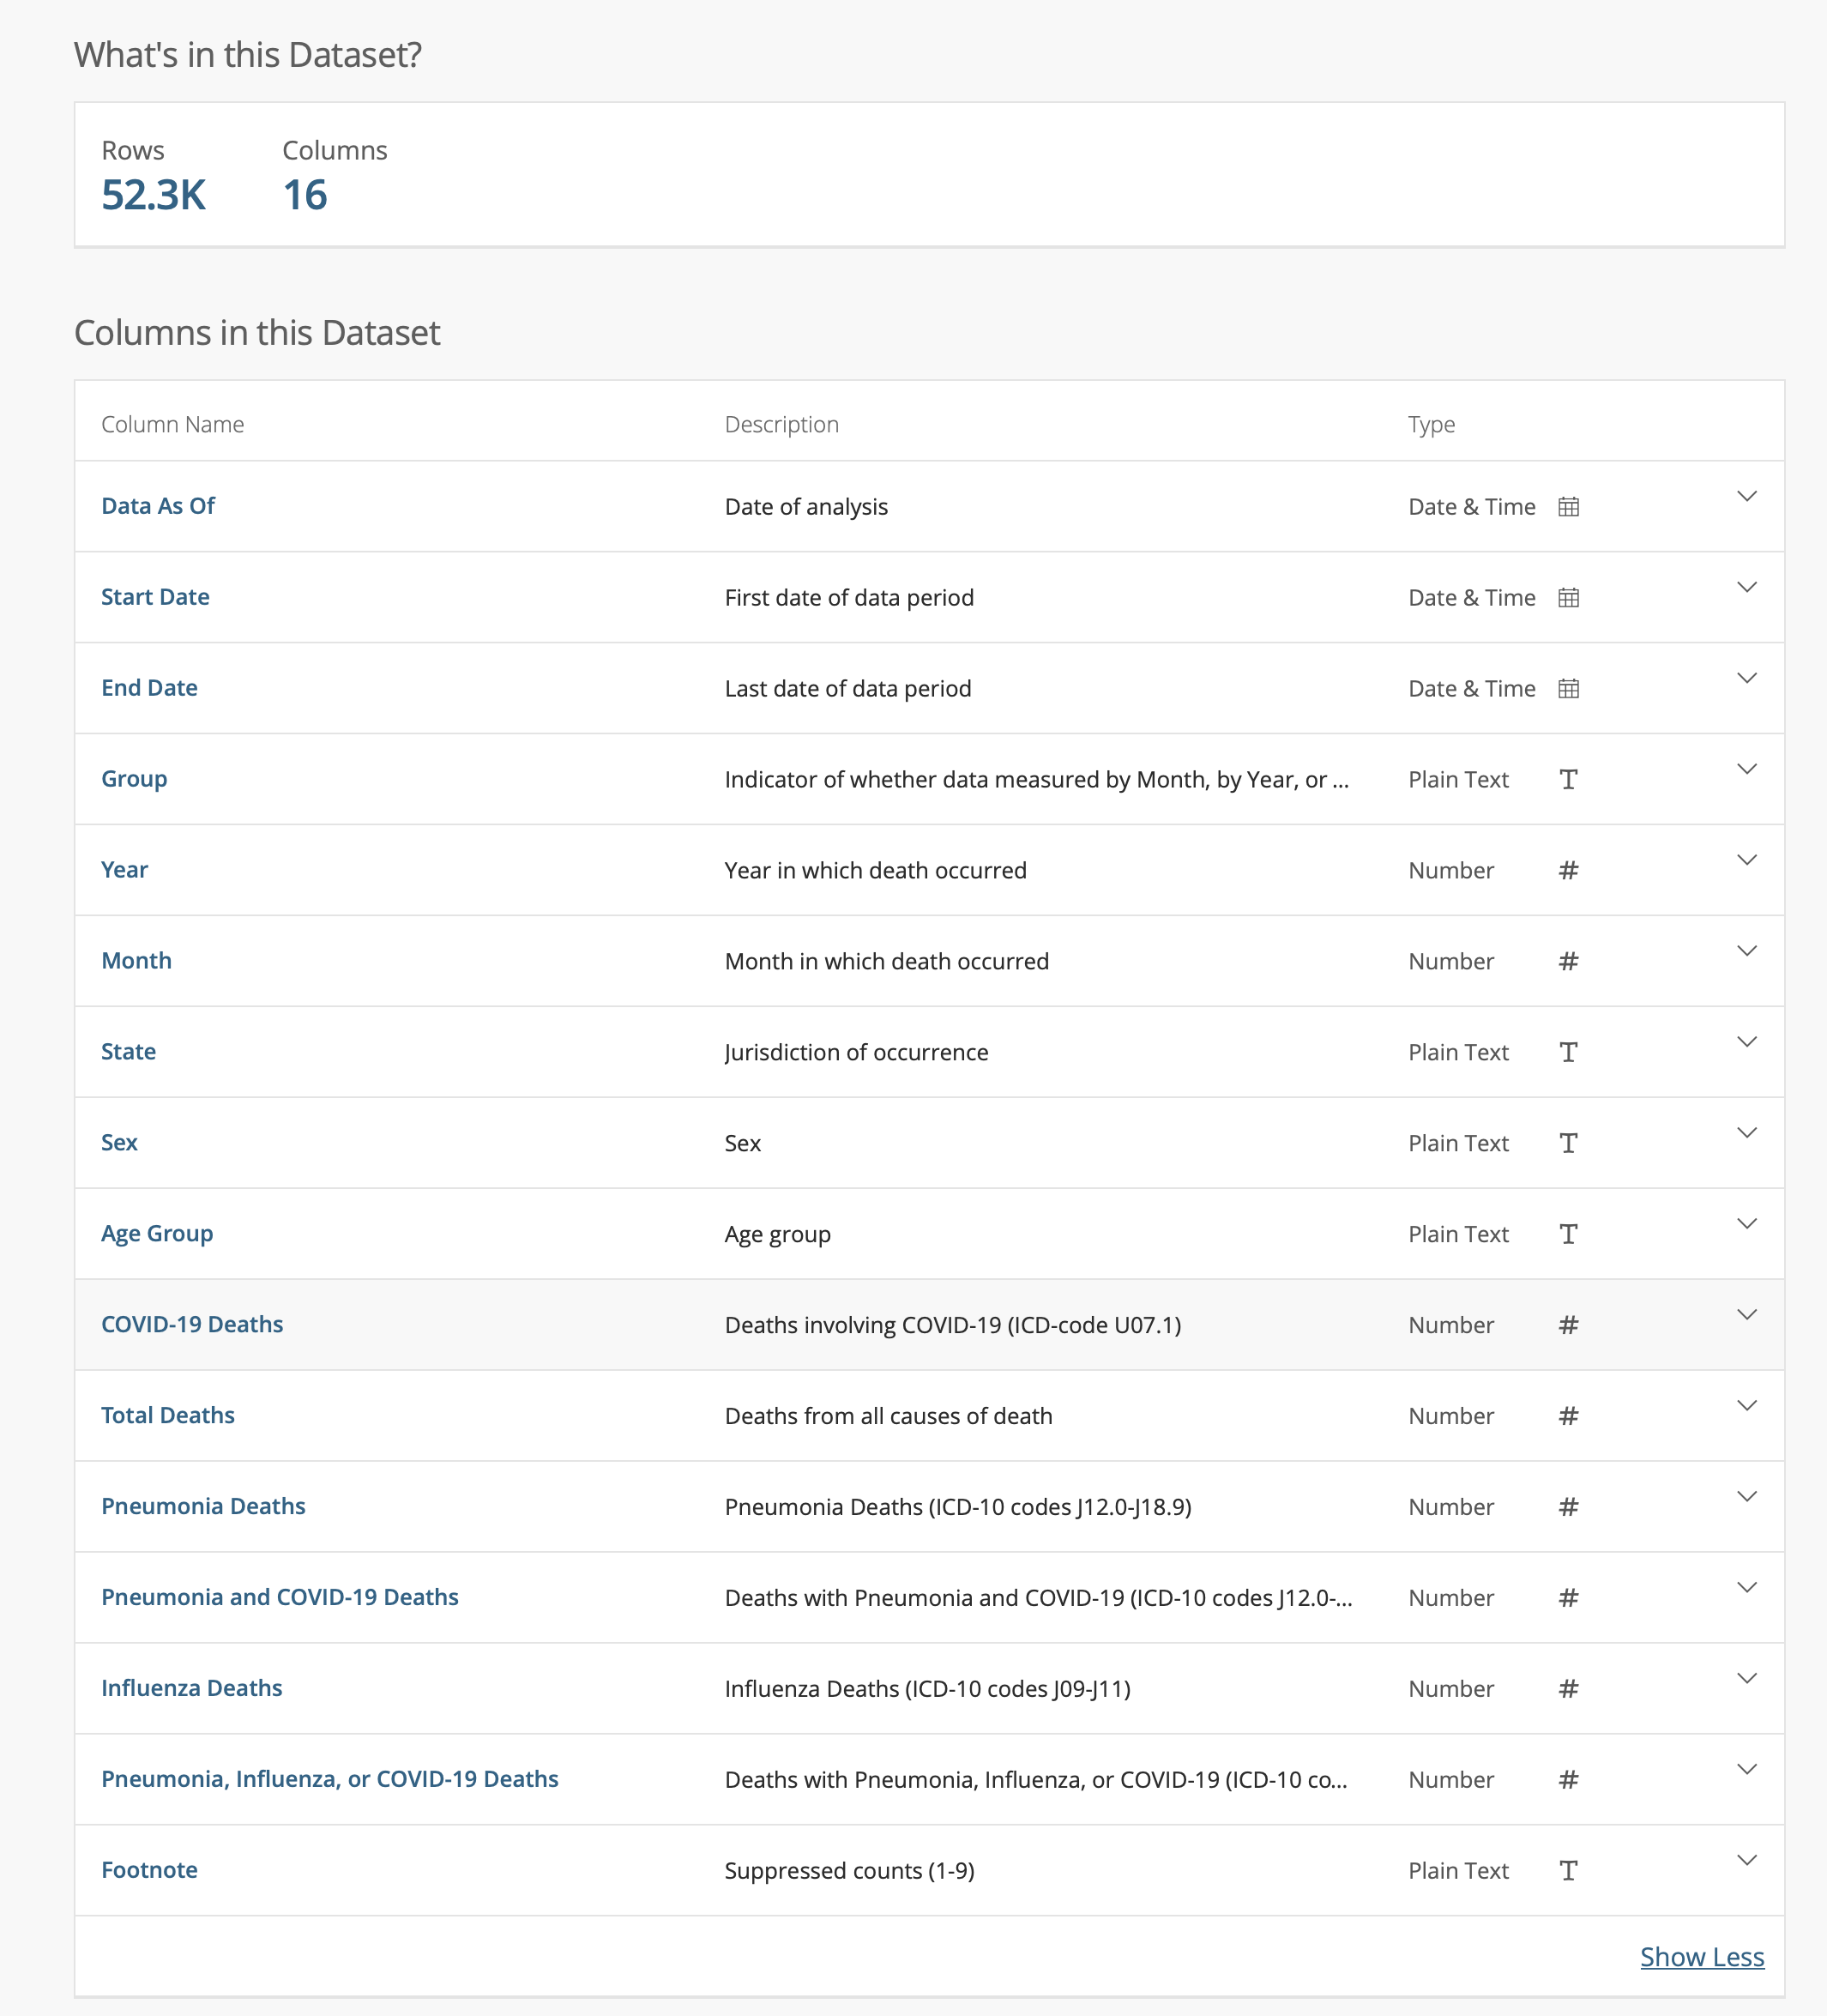Image resolution: width=1827 pixels, height=2016 pixels.
Task: Select the Pneumonia and COVID-19 Deaths column
Action: 280,1597
